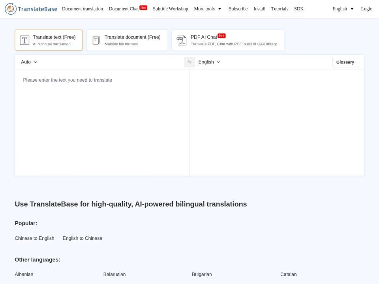The width and height of the screenshot is (379, 284).
Task: Open the site language English dropdown
Action: (343, 9)
